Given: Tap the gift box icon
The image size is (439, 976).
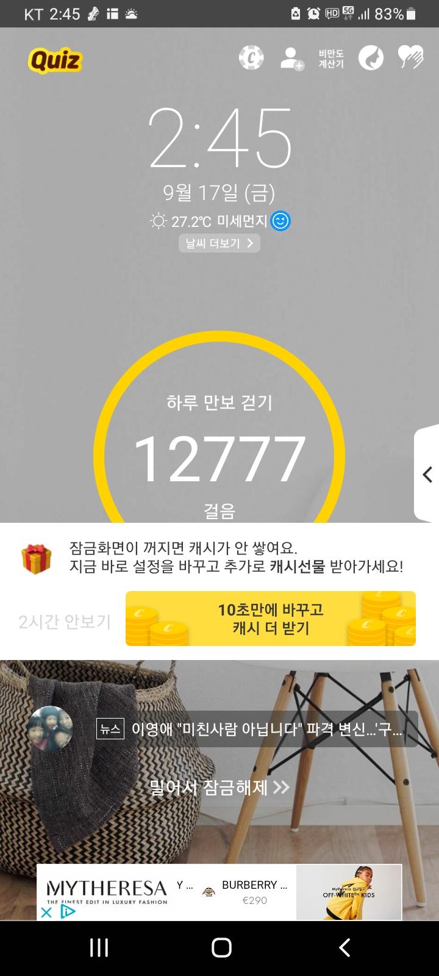Looking at the screenshot, I should click(x=37, y=558).
